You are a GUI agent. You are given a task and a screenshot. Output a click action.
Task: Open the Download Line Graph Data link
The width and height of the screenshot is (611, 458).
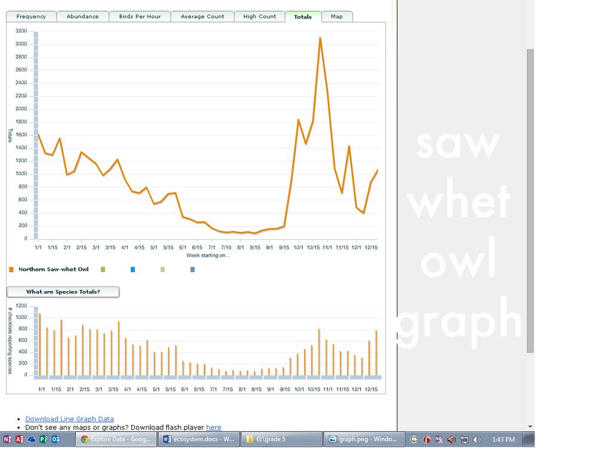[x=69, y=419]
